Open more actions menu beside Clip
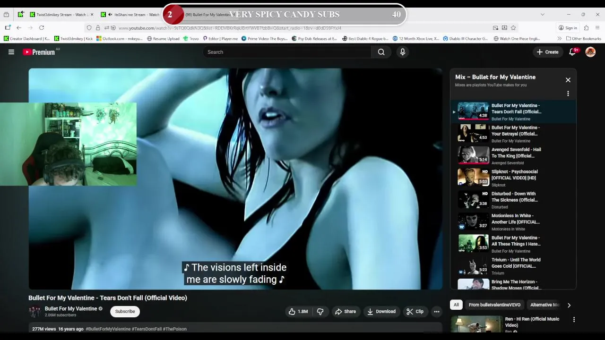Image resolution: width=605 pixels, height=340 pixels. 437,312
